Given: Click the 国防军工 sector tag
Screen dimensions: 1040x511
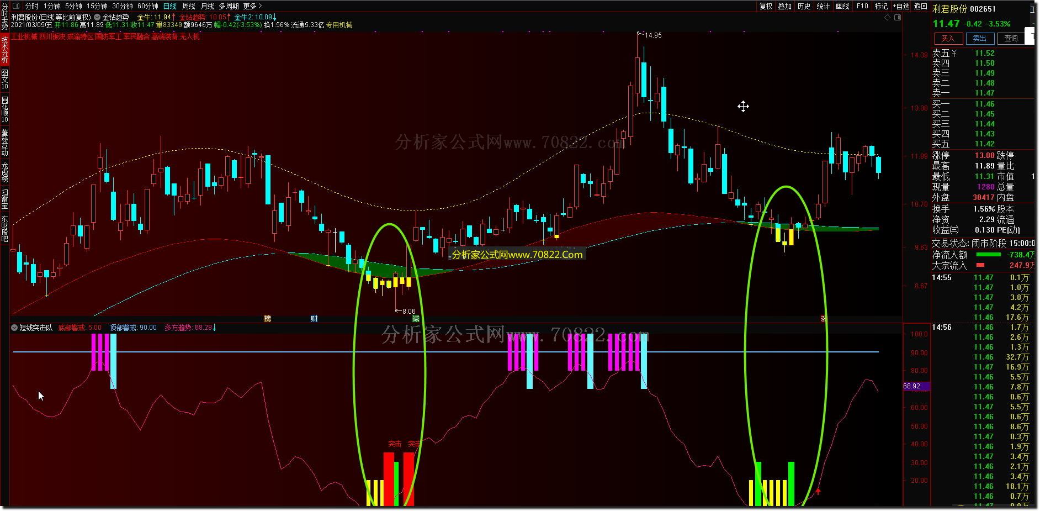Looking at the screenshot, I should 108,36.
